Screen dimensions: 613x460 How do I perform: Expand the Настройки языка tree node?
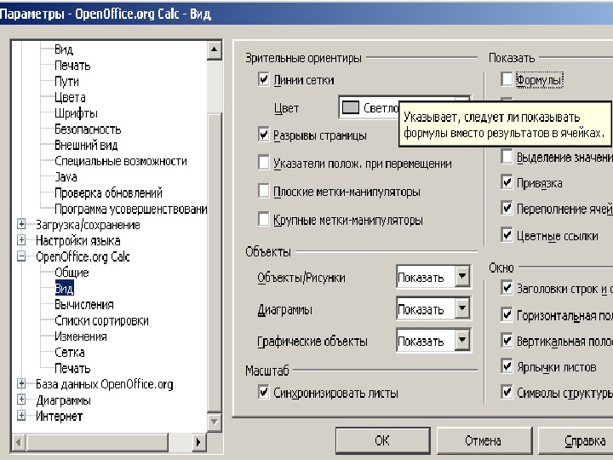pos(21,240)
